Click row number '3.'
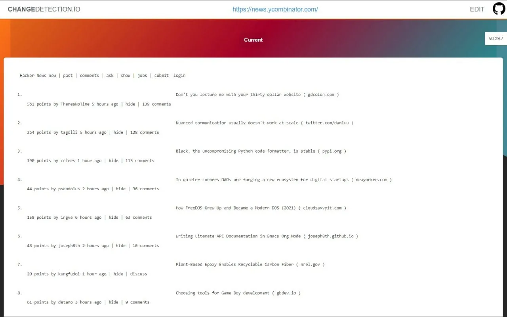Viewport: 507px width, 317px height. coord(20,151)
